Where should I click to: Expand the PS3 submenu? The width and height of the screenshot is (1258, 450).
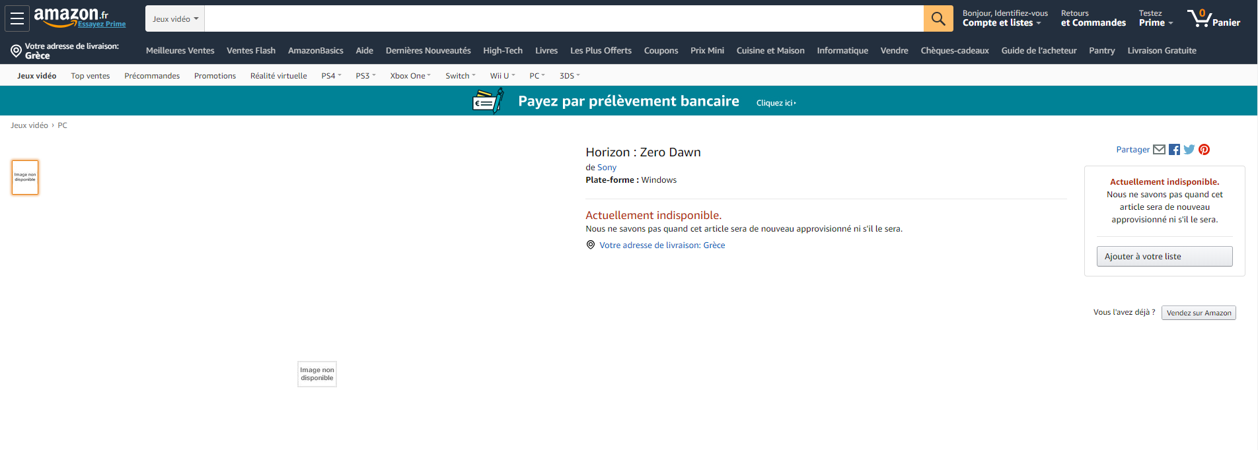[x=365, y=76]
